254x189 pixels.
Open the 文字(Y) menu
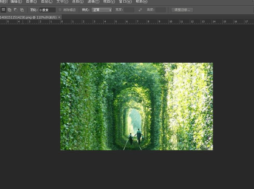click(x=62, y=2)
